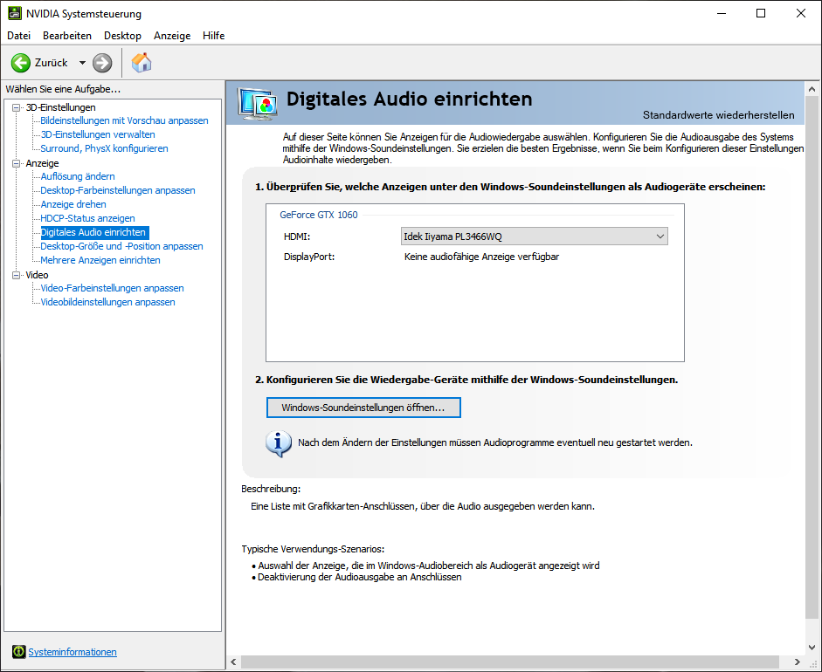822x672 pixels.
Task: Click the Video category label
Action: [37, 275]
